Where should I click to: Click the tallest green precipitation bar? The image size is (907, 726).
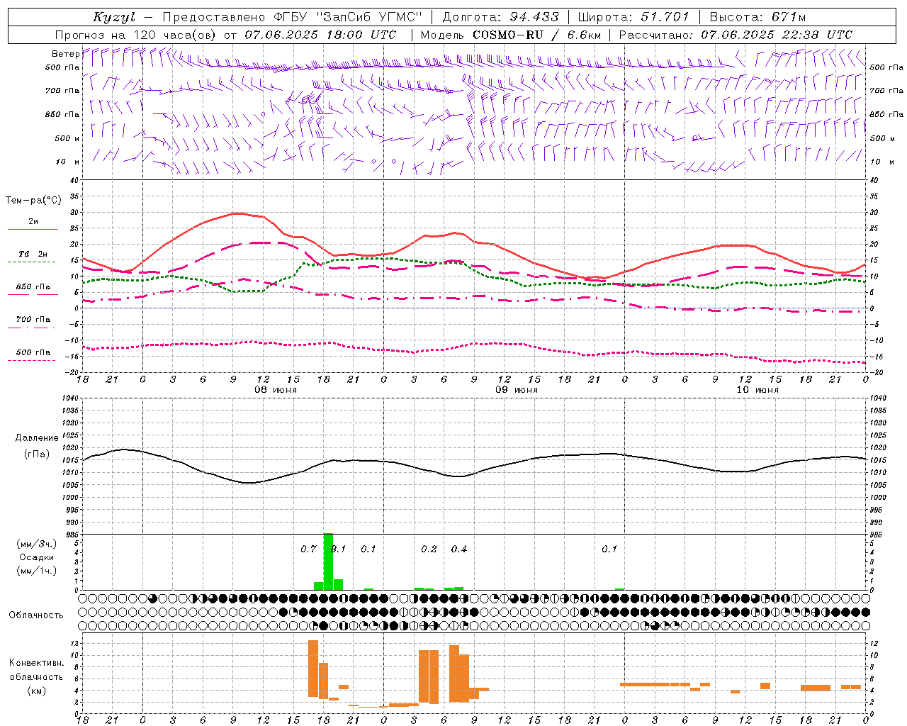(x=328, y=562)
